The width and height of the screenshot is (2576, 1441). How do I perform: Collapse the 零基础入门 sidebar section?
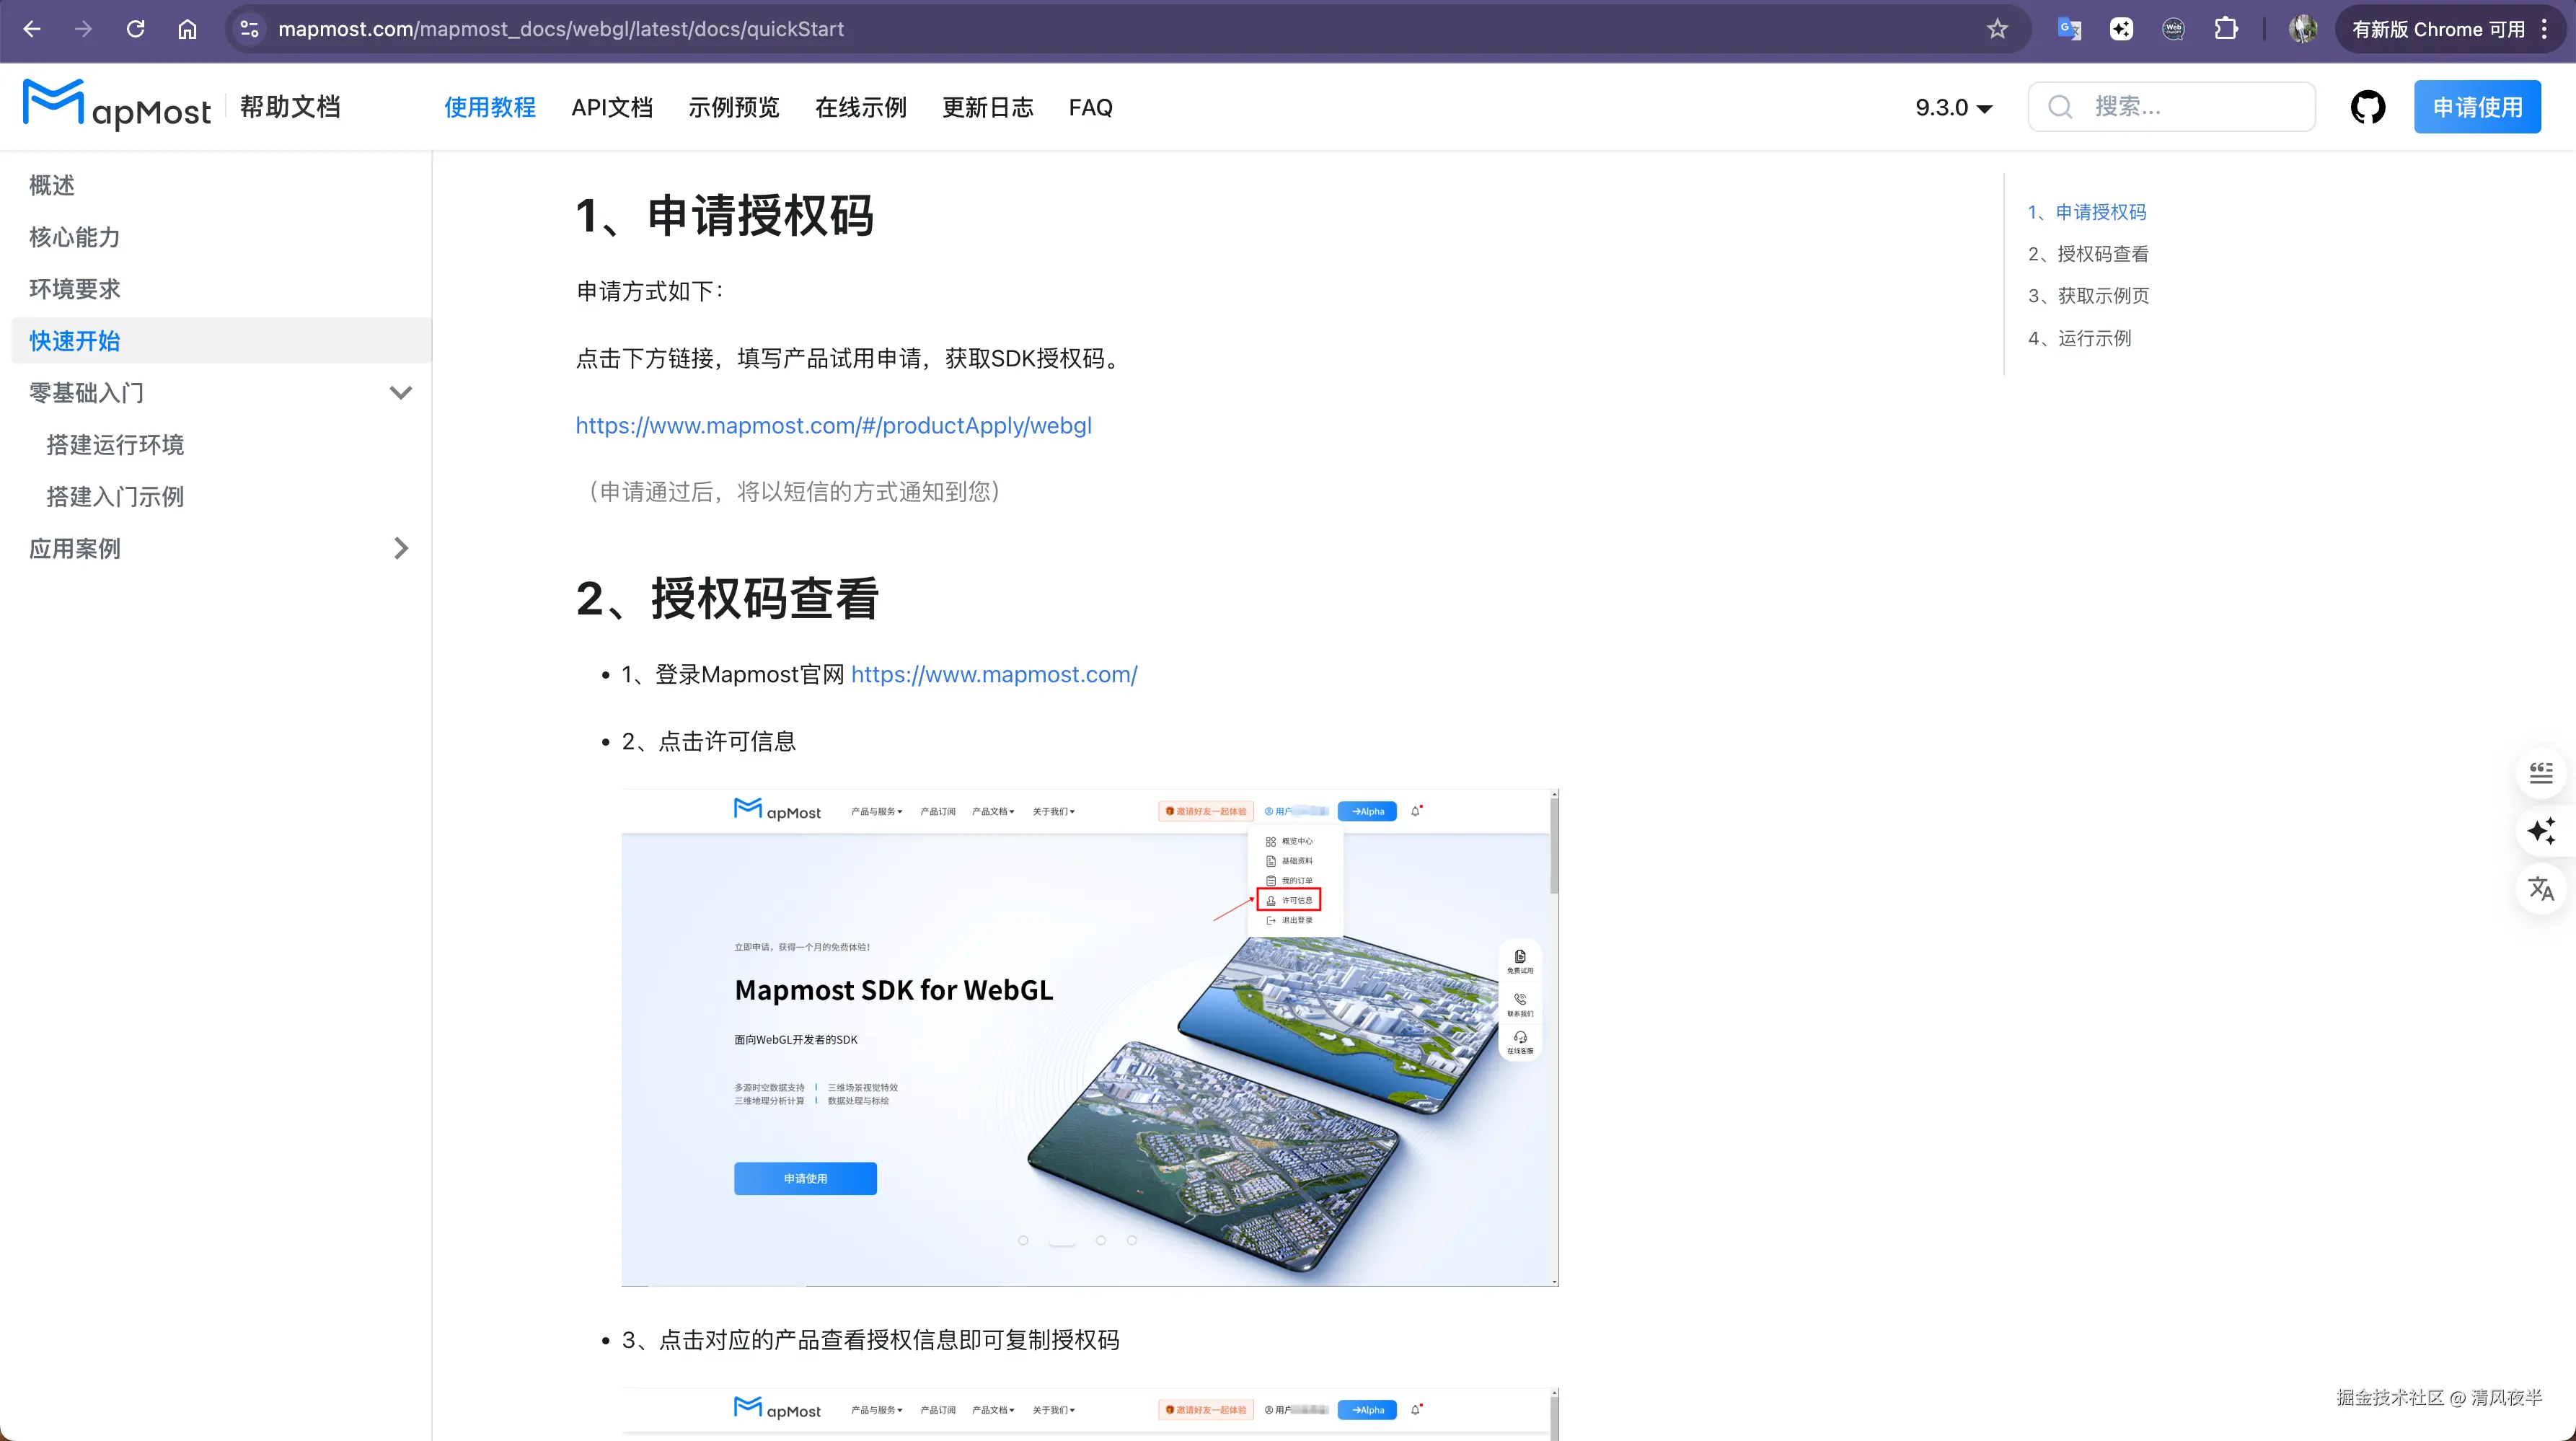click(x=400, y=393)
